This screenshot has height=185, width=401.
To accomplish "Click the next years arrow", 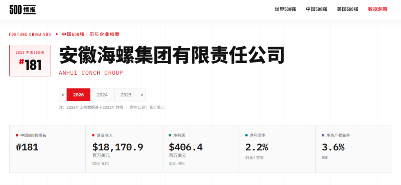I will [x=142, y=95].
